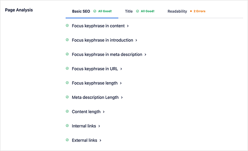The height and width of the screenshot is (151, 248).
Task: Click the check icon for Internal links
Action: (67, 126)
